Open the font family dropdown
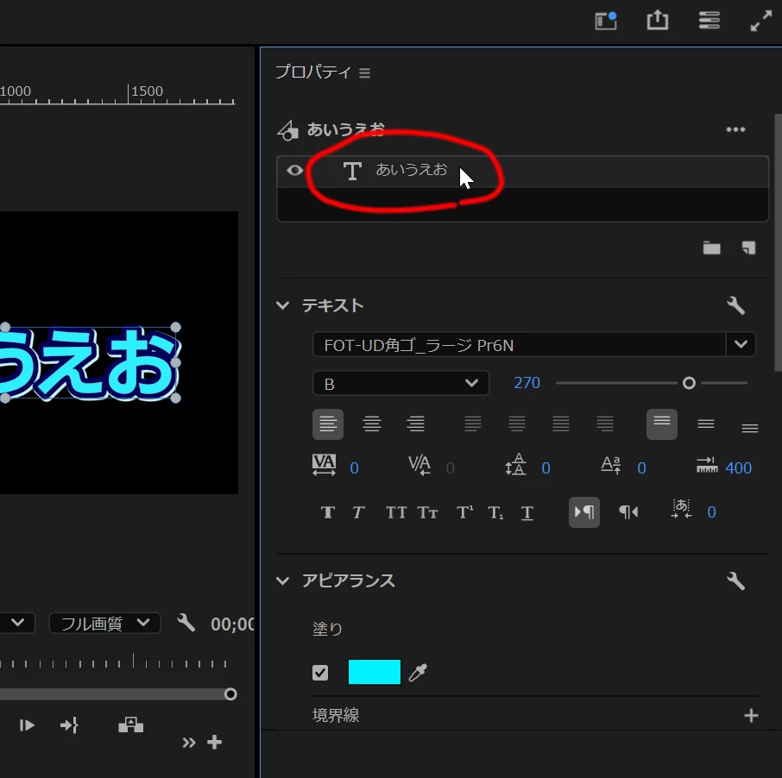Image resolution: width=782 pixels, height=778 pixels. coord(741,344)
